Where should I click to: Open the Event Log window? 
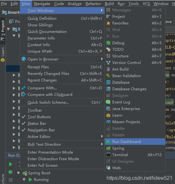135,102
